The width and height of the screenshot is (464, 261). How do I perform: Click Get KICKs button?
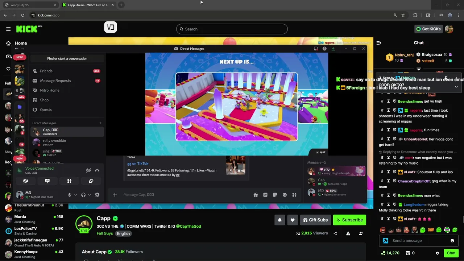coord(428,29)
